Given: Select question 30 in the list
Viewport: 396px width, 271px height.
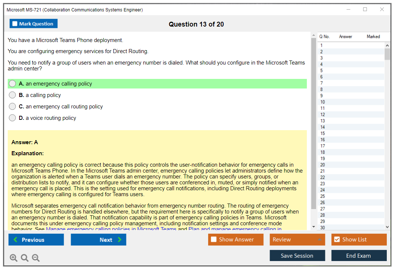Looking at the screenshot, I should tap(351, 227).
